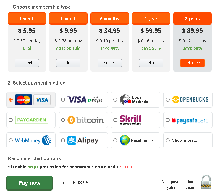Click the WebMoney globe logo

[x=47, y=140]
